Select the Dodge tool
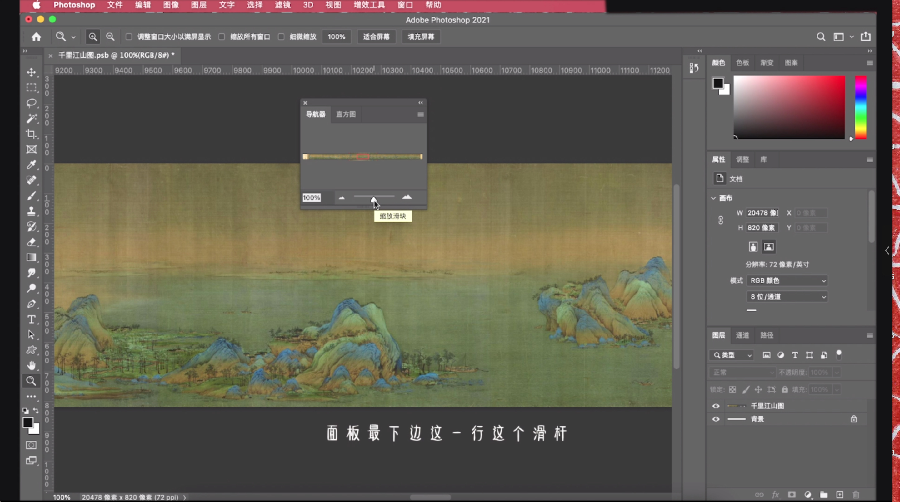The image size is (900, 502). click(x=32, y=288)
